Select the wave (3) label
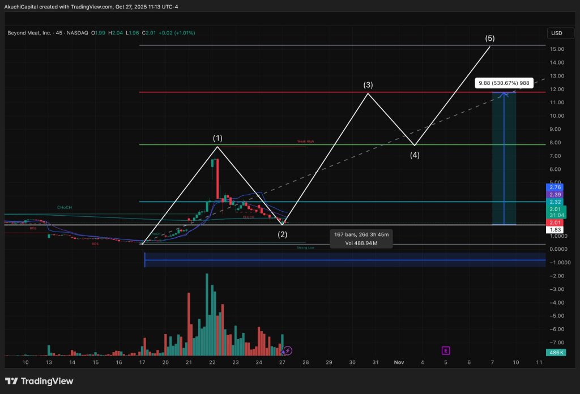This screenshot has height=394, width=580. tap(368, 85)
